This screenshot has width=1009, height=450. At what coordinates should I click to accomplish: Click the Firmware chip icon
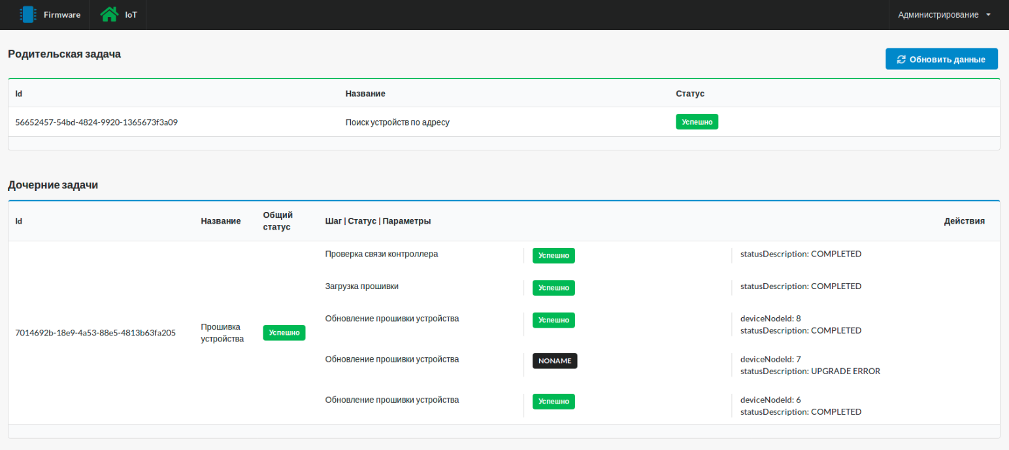27,14
